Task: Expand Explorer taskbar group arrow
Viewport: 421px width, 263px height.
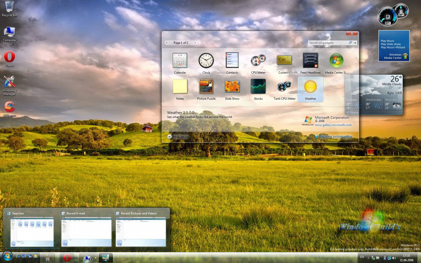Action: pos(96,258)
